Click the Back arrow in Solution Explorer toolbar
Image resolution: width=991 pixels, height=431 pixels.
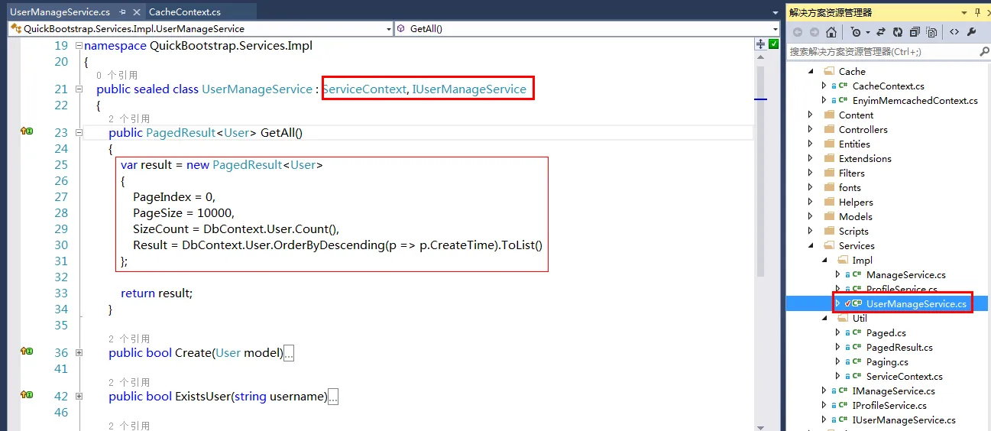797,32
